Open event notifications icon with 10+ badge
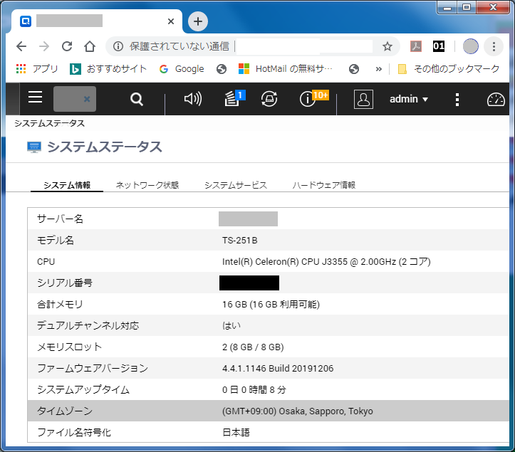 [x=313, y=98]
